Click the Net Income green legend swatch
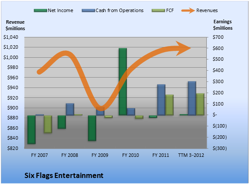 tap(41, 11)
